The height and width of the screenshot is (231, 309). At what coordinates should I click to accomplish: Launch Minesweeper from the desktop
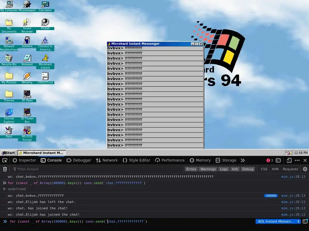click(27, 6)
